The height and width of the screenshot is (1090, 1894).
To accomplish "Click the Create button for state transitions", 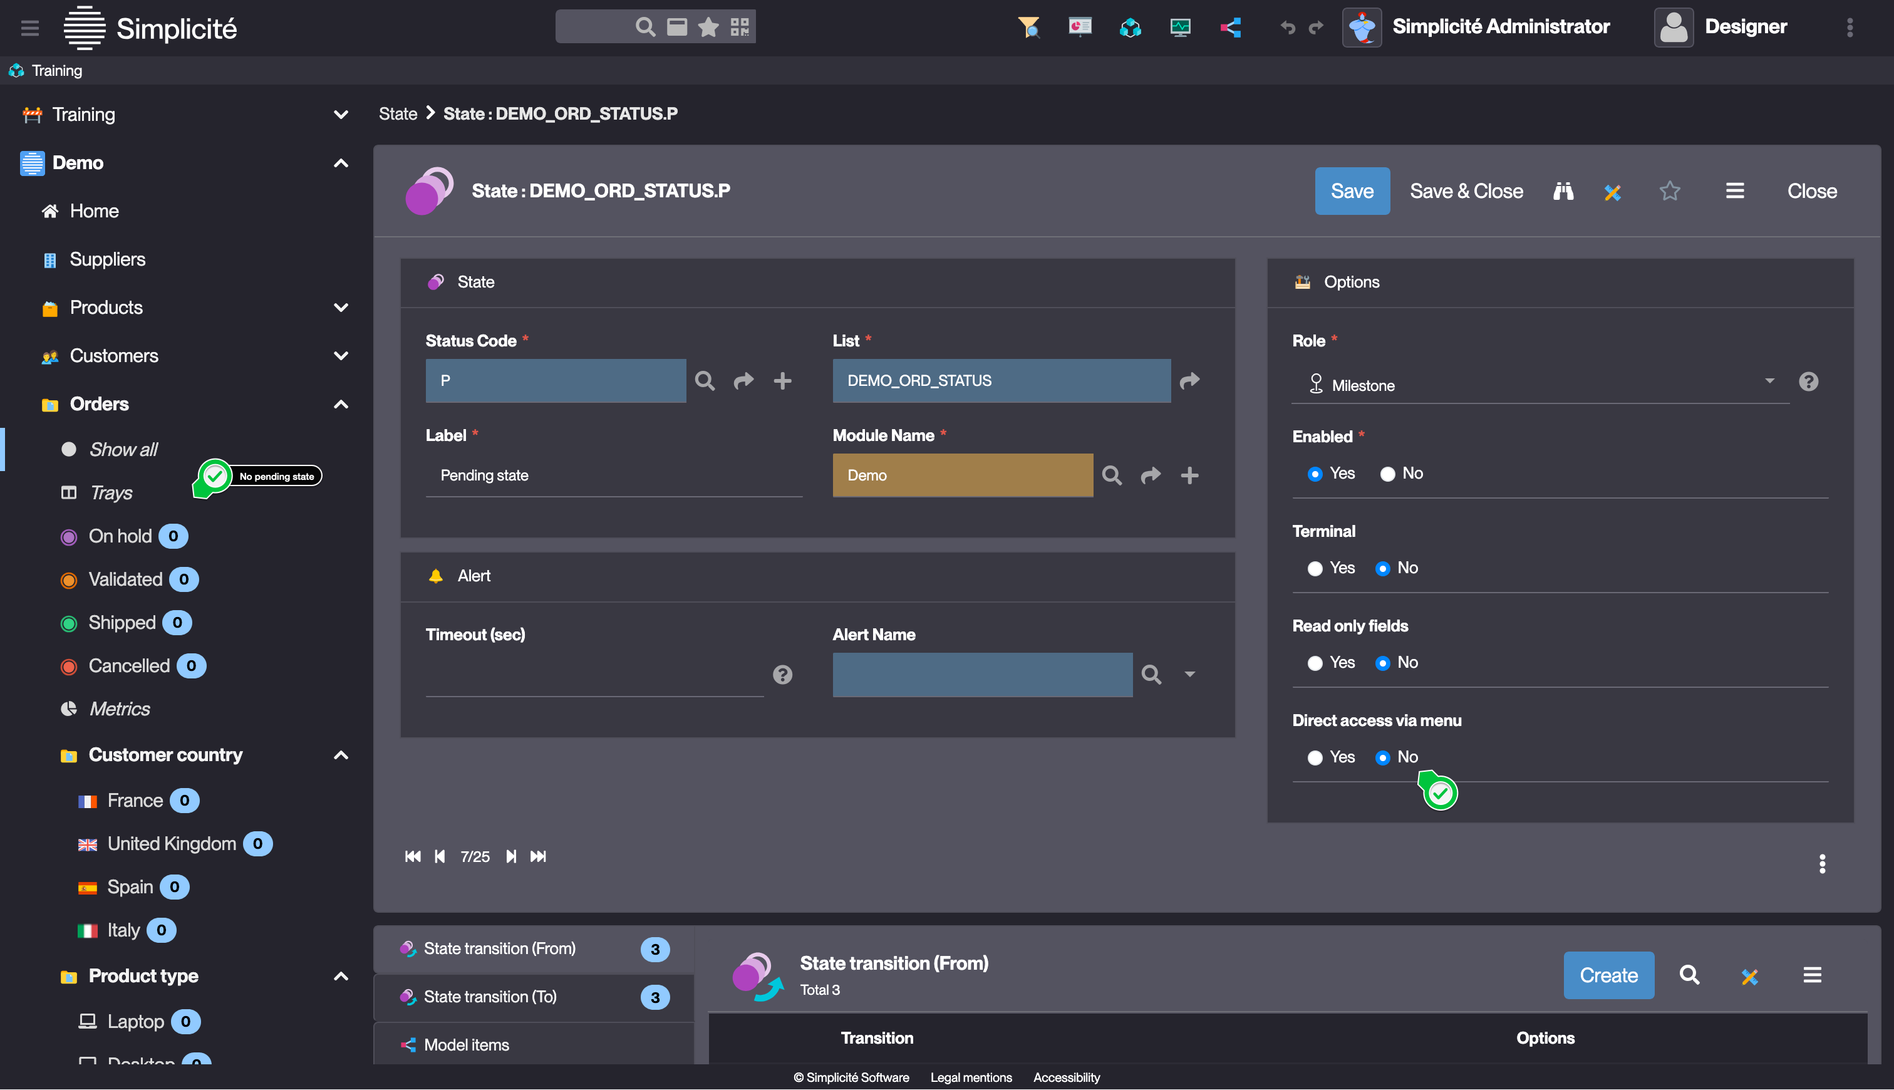I will [1608, 975].
